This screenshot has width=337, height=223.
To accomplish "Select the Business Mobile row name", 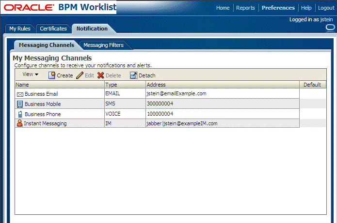I will [43, 104].
